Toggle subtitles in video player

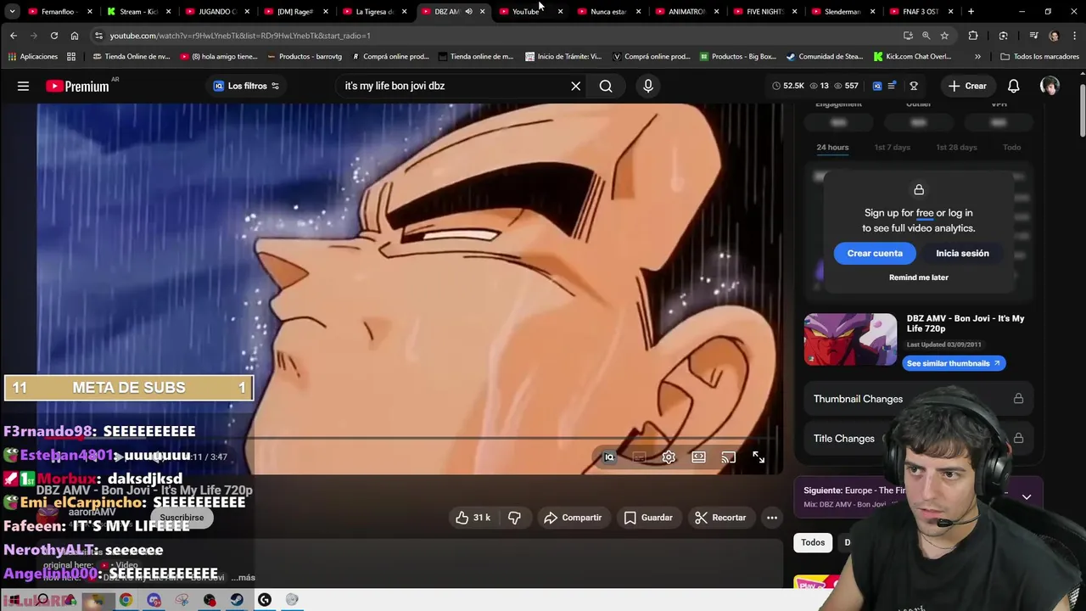[639, 457]
